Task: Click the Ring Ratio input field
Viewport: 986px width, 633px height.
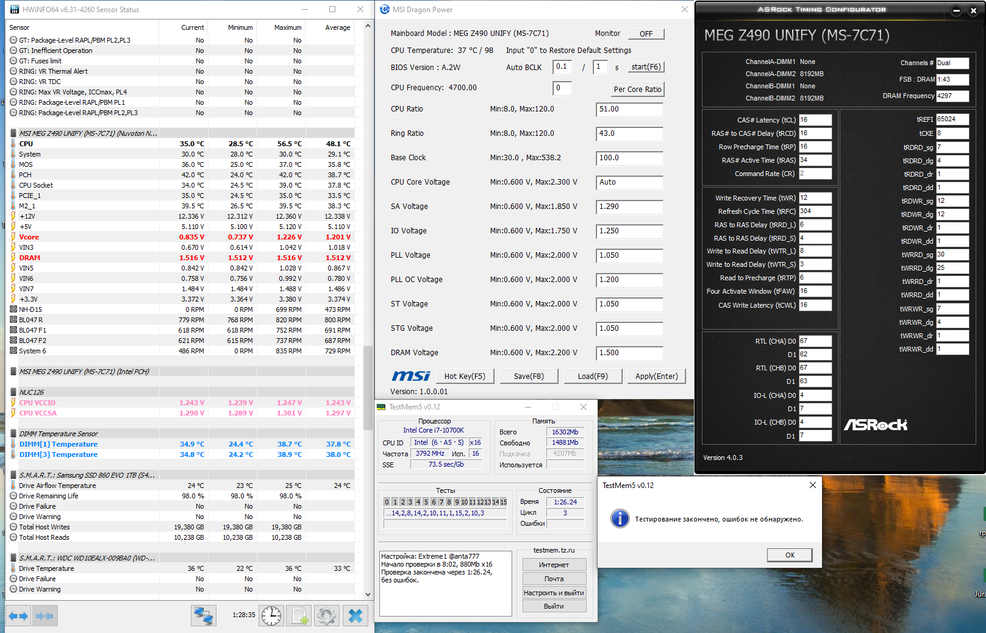Action: click(x=629, y=134)
